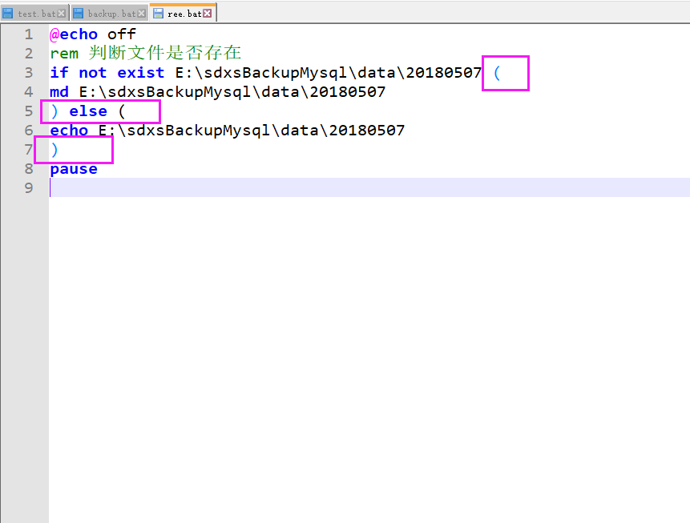690x523 pixels.
Task: Click the Chinese comment '判断文件是否存在'
Action: [x=164, y=53]
